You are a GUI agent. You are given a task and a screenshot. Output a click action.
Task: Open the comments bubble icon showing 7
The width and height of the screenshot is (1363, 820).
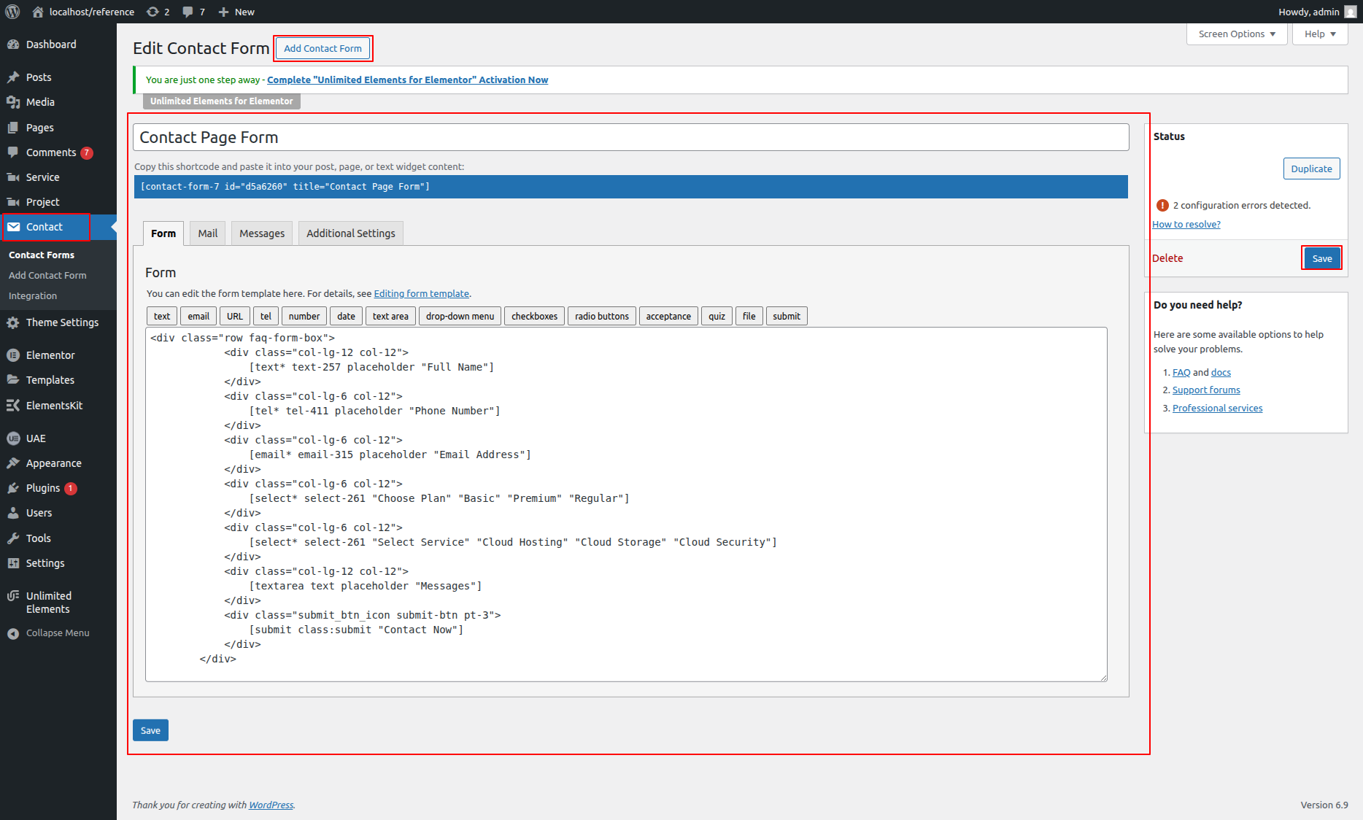point(188,12)
